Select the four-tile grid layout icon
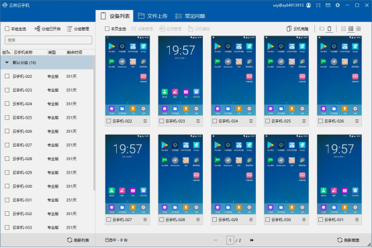Image resolution: width=372 pixels, height=248 pixels. tap(351, 29)
